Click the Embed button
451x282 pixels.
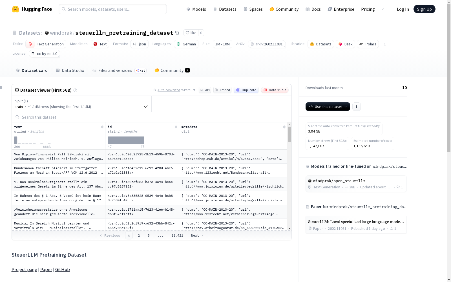coord(222,90)
